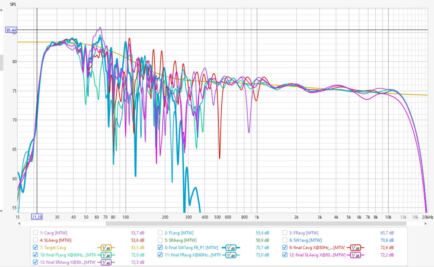This screenshot has height=267, width=434.
Task: Click the 20kHz label on the frequency axis
Action: tap(428, 217)
